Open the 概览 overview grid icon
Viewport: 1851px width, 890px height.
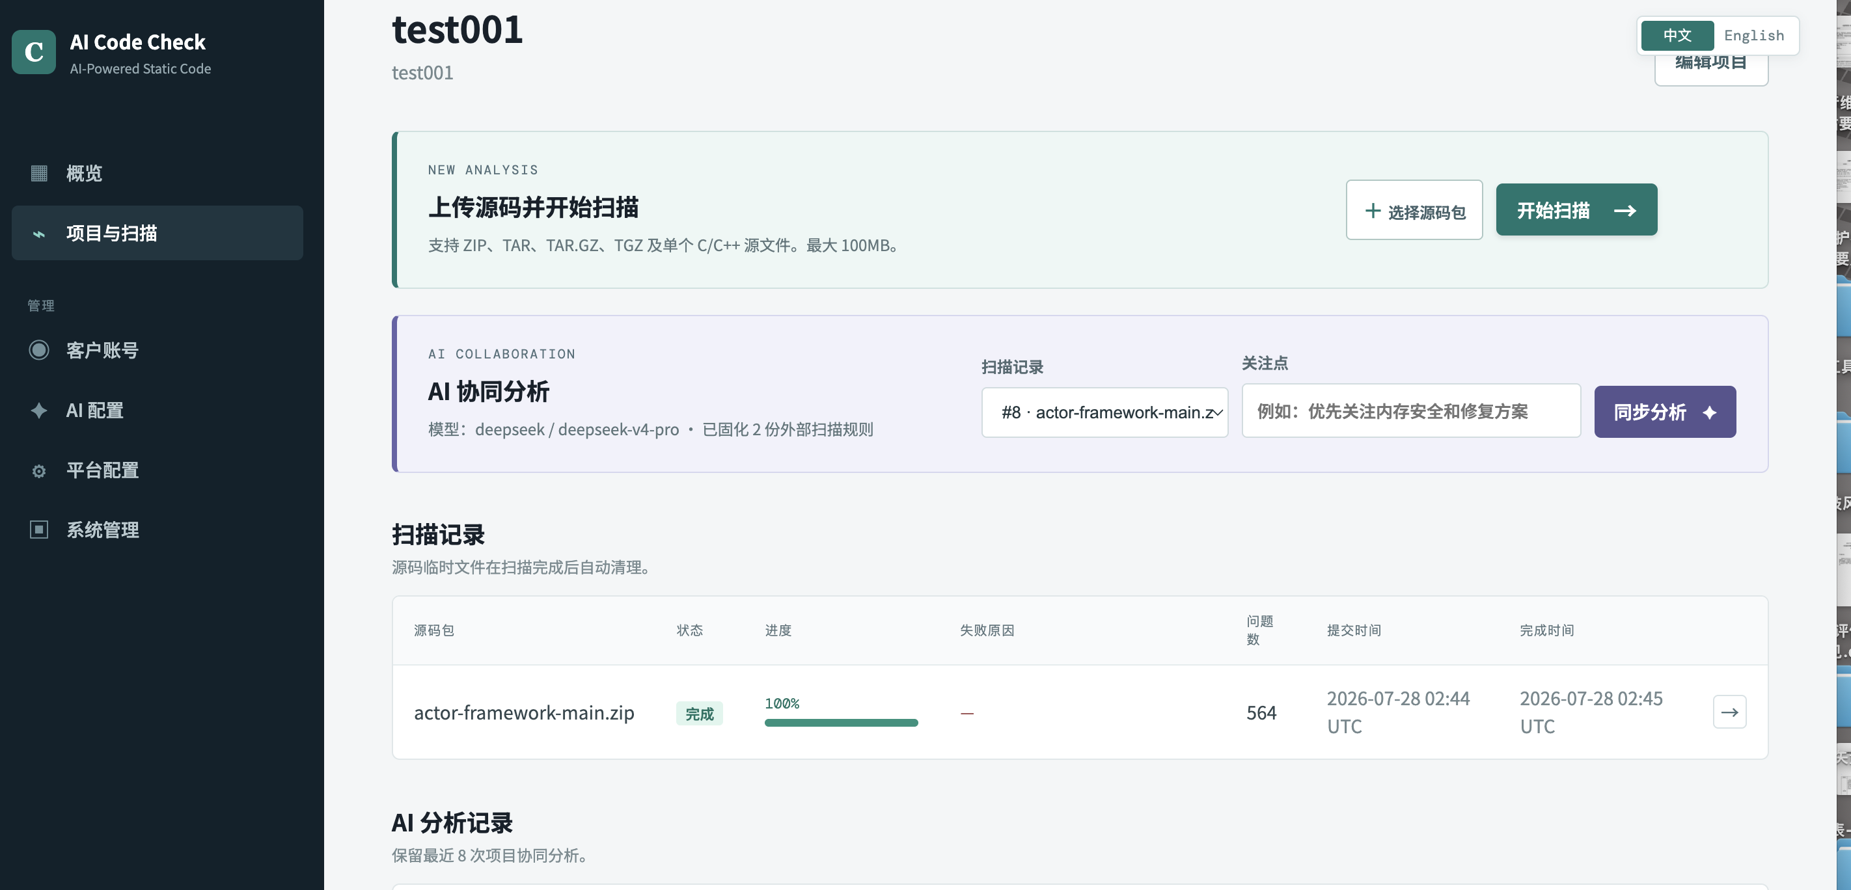point(39,173)
